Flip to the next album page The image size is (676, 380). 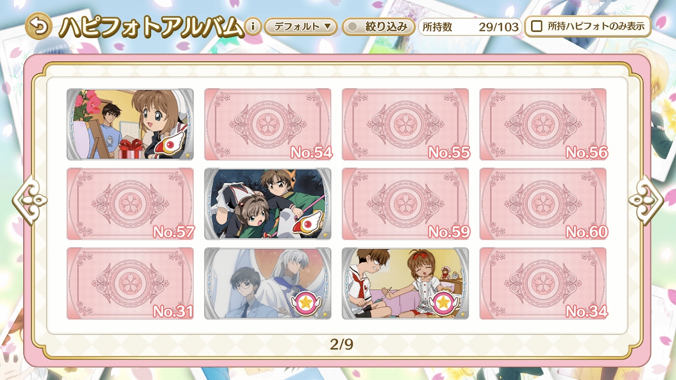(646, 200)
